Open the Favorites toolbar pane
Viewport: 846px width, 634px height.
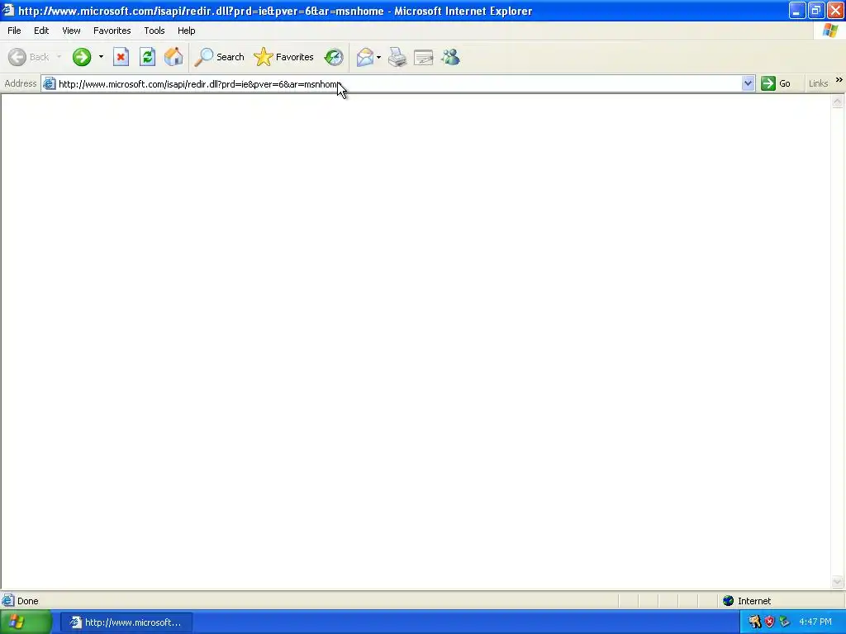(x=284, y=57)
